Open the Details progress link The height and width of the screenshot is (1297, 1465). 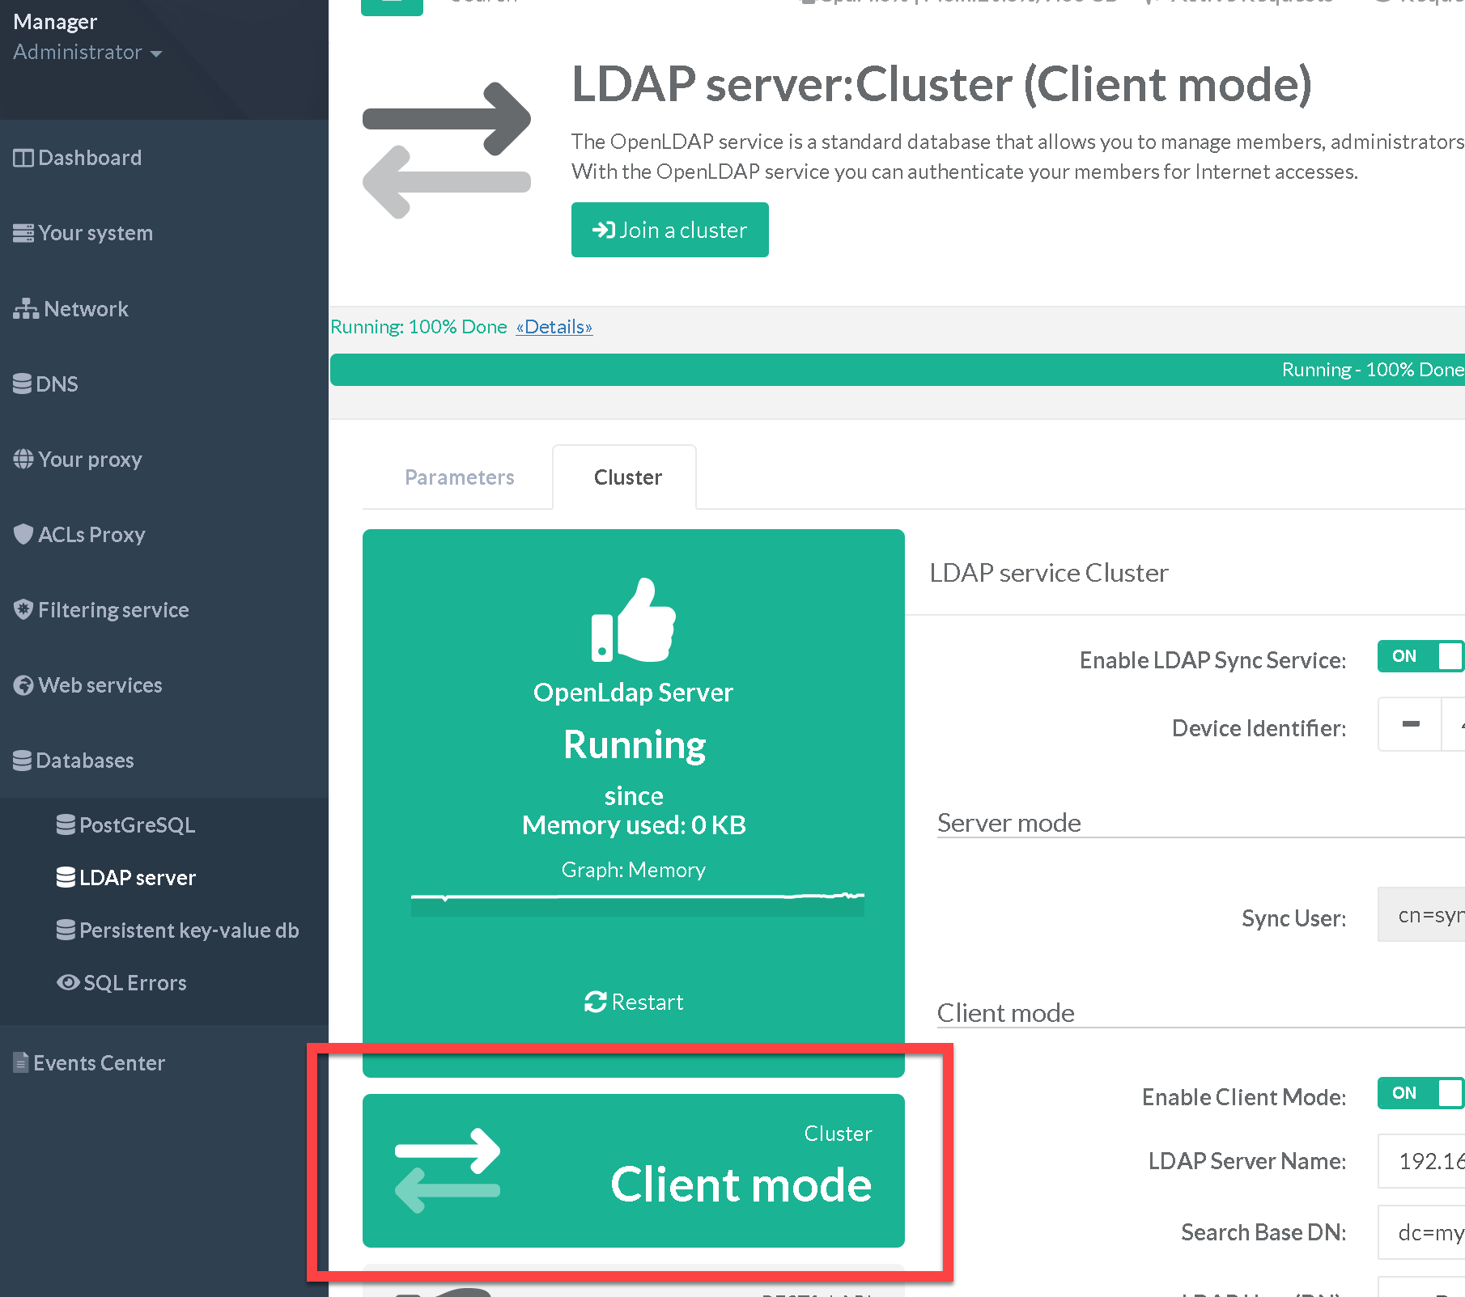pos(554,327)
